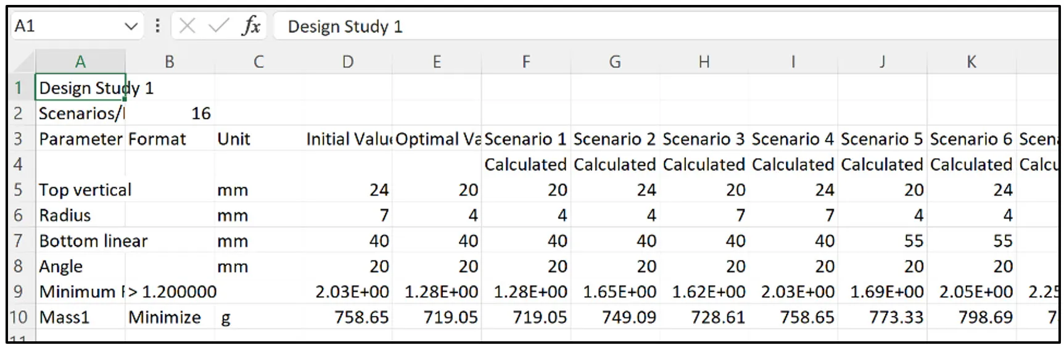Select the Scenario 6 mass value 798.69

(x=971, y=317)
